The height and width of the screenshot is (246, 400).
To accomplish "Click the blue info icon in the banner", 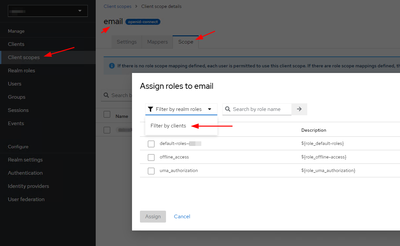I will 112,66.
